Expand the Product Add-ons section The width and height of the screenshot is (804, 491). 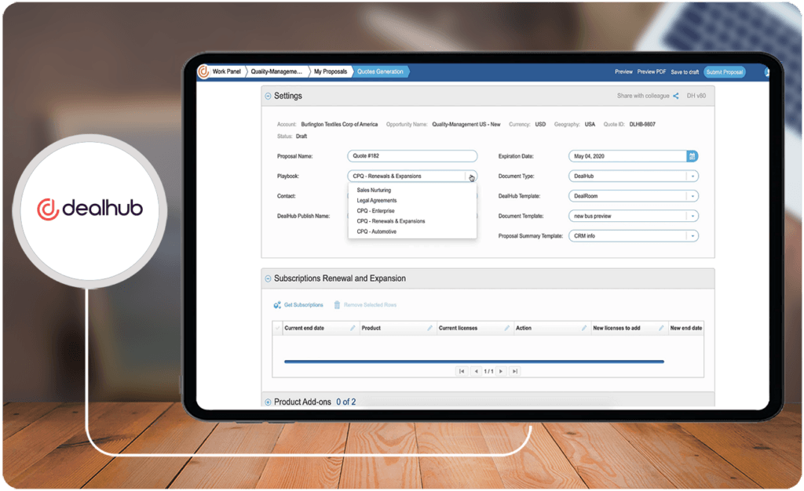click(x=268, y=402)
